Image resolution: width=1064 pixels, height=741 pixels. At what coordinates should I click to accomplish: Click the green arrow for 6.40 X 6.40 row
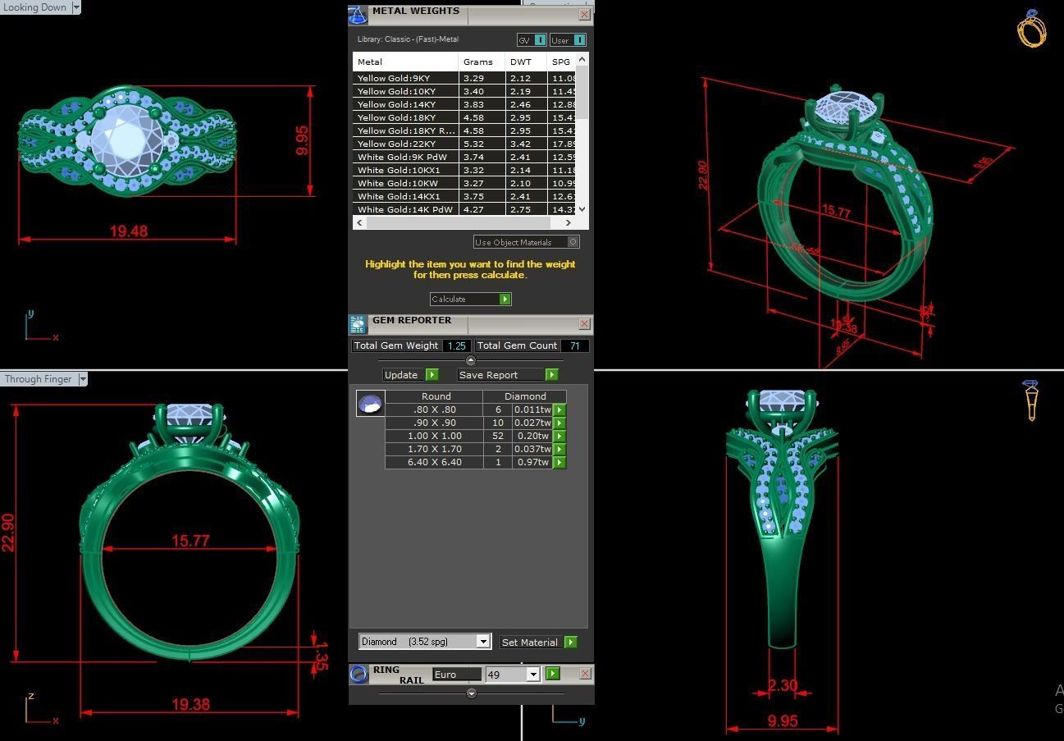559,462
